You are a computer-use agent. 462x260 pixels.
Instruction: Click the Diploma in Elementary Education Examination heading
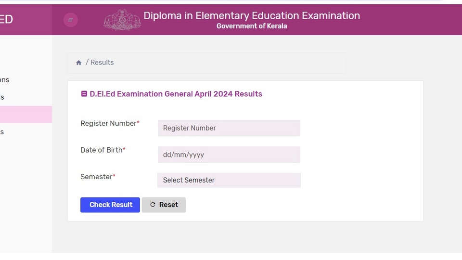(252, 15)
